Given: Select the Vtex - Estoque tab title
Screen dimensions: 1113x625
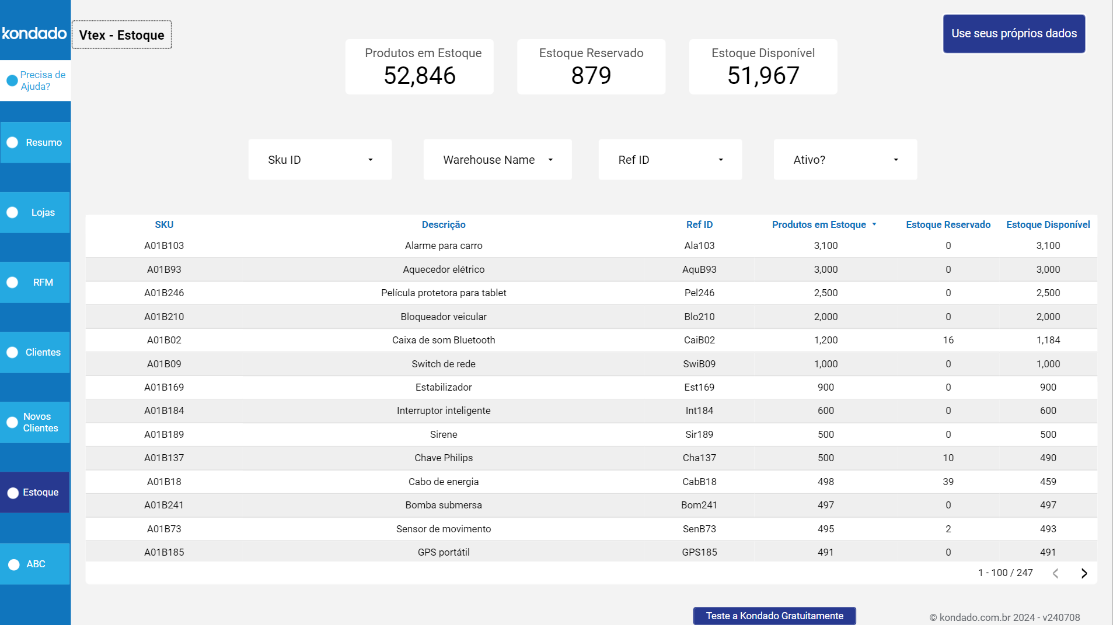Looking at the screenshot, I should tap(121, 34).
